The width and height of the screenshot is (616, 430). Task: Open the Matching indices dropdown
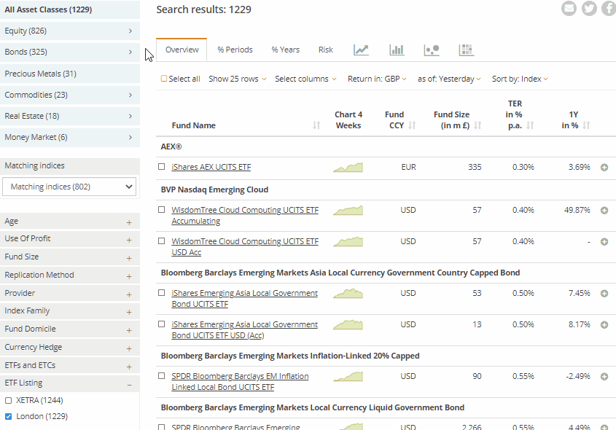coord(69,187)
